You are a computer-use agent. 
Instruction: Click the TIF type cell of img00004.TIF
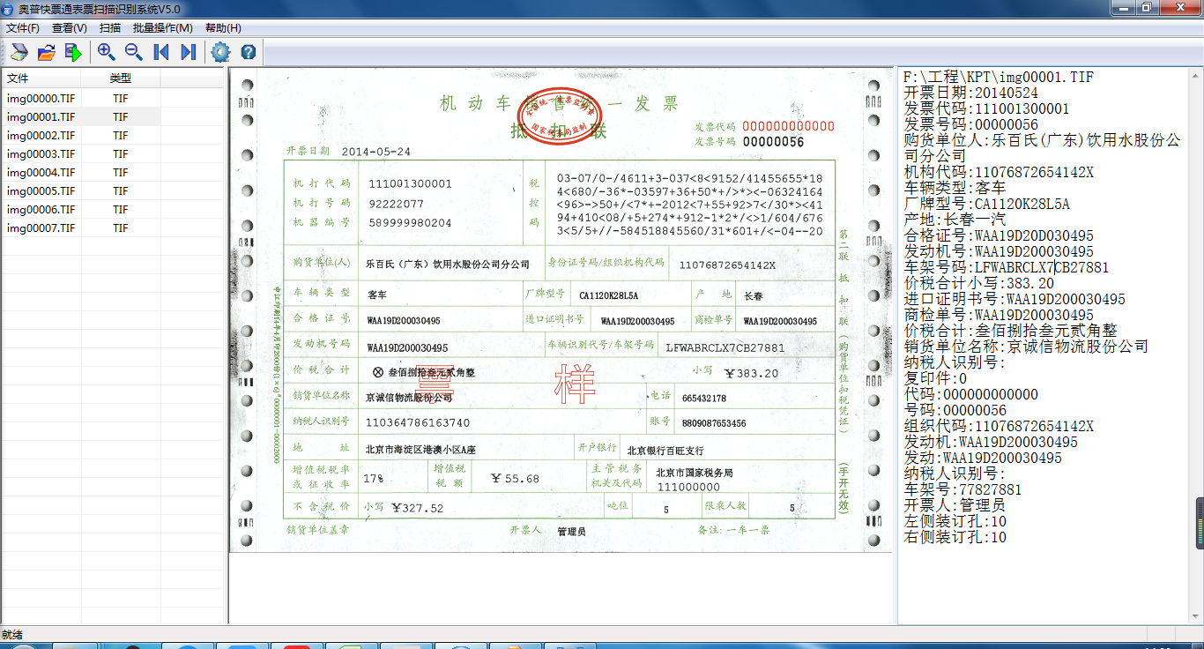click(121, 172)
